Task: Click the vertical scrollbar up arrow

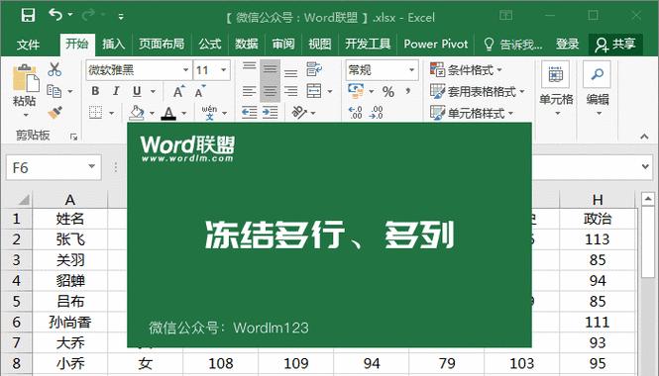Action: 648,199
